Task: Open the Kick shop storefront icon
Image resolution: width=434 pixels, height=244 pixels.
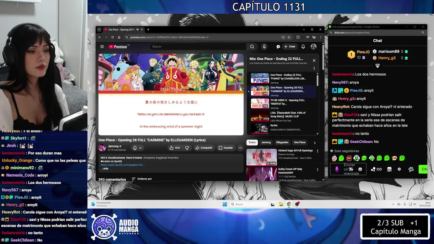Action: [389, 169]
